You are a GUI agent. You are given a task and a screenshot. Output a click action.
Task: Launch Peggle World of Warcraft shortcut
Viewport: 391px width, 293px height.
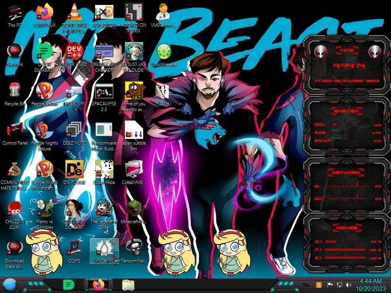(x=44, y=175)
